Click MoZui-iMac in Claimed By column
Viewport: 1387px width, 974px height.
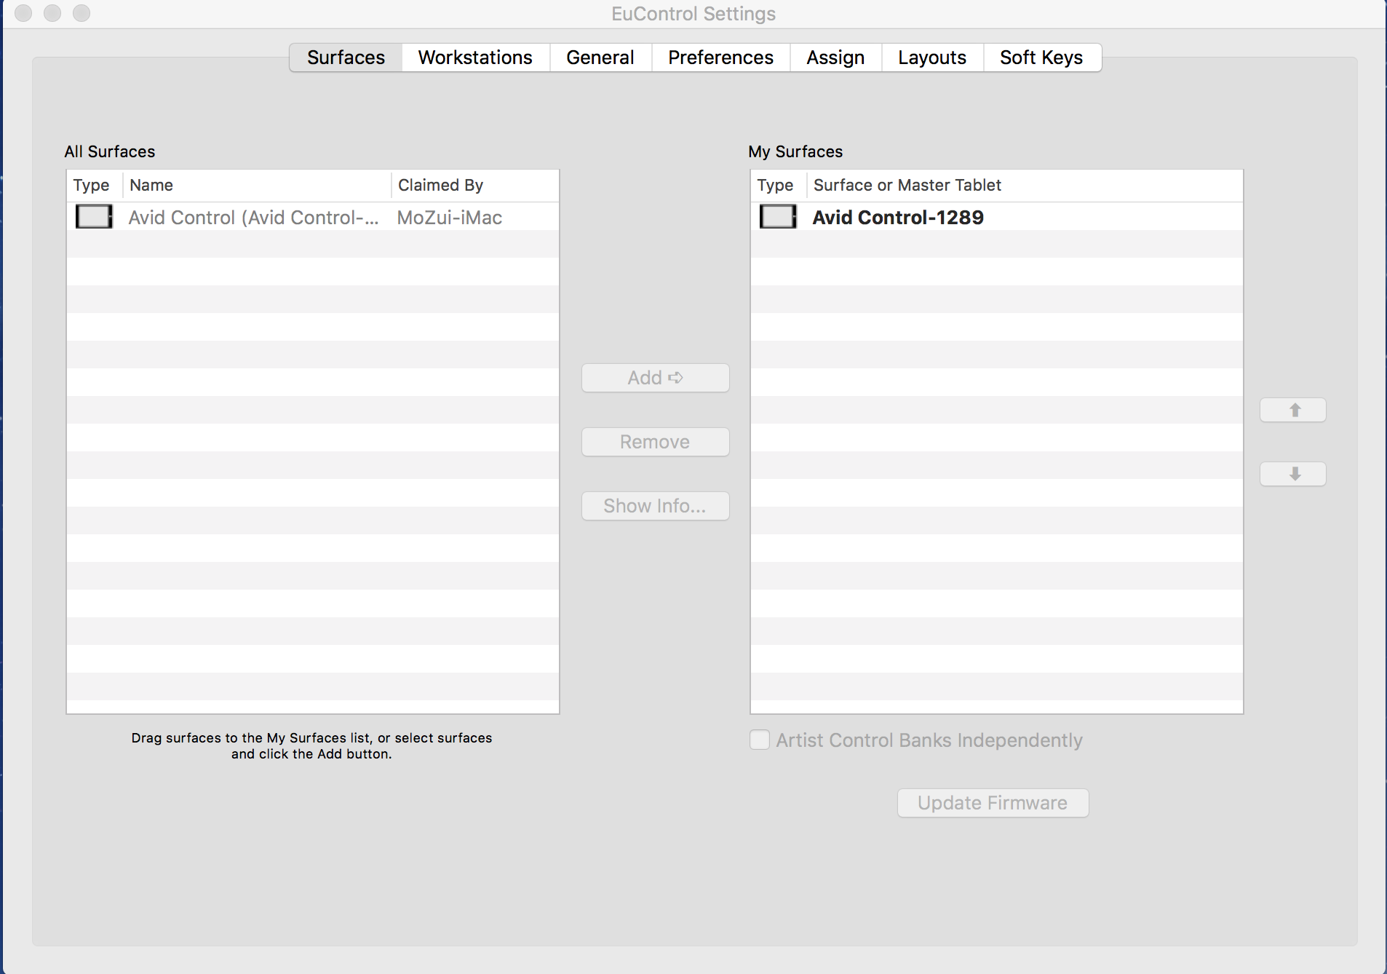pos(450,218)
